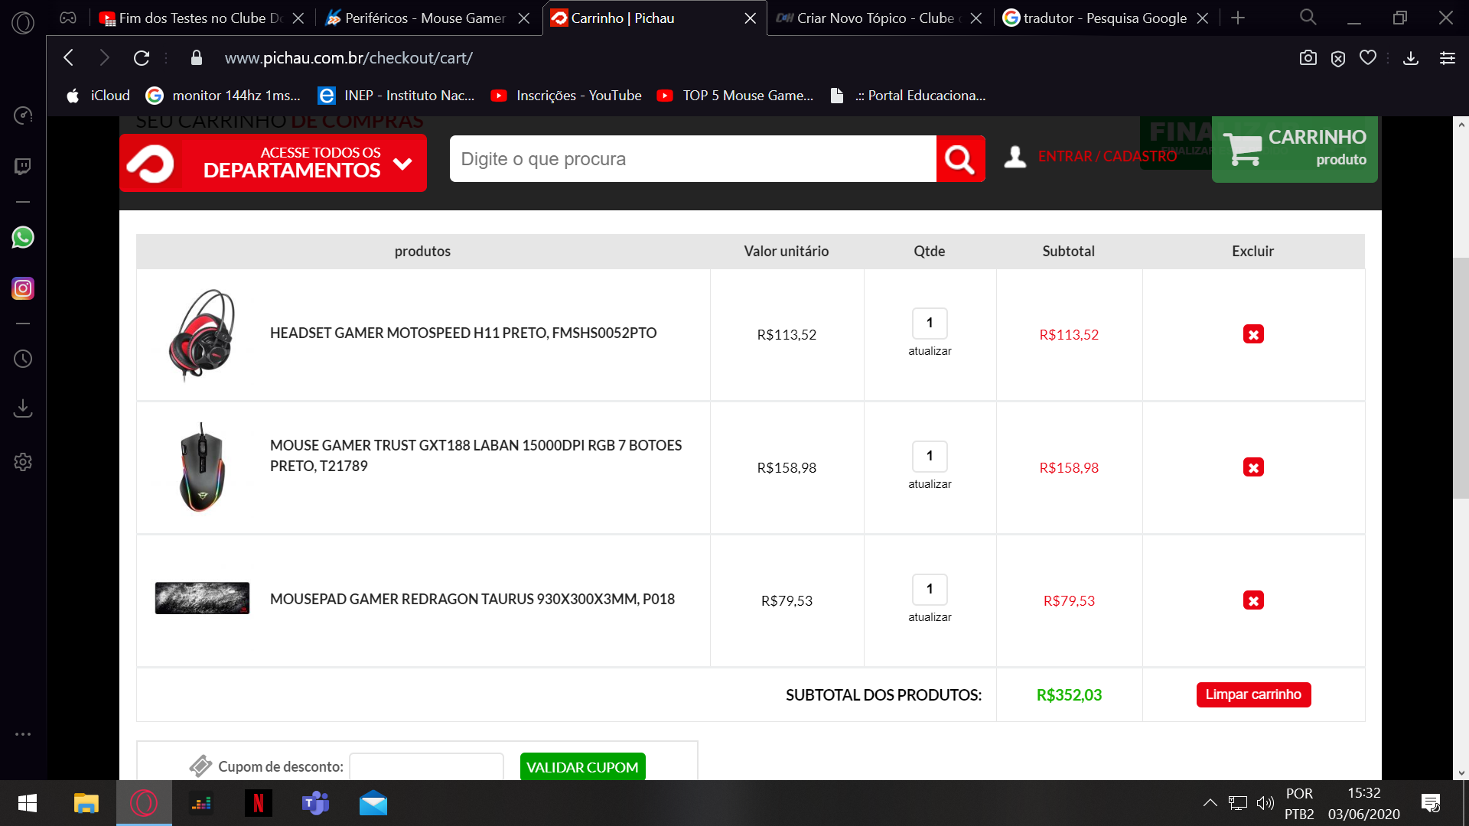Click the page vertical scrollbar thumb

tap(1461, 379)
